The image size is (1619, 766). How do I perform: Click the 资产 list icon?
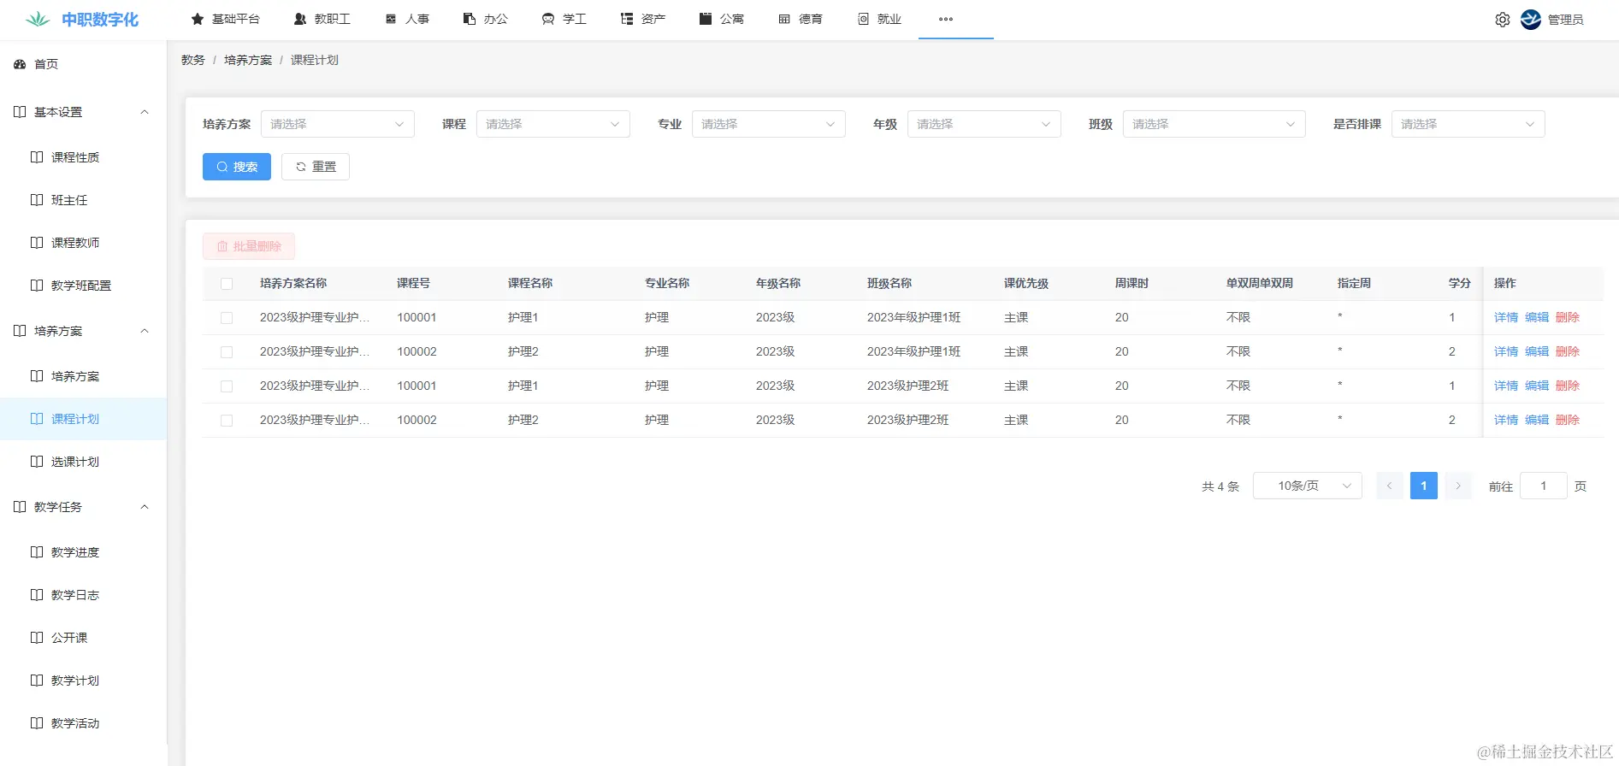[627, 19]
